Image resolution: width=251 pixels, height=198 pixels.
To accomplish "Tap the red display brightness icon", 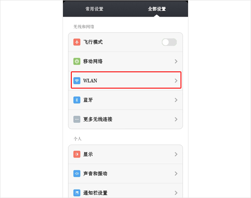I will click(x=77, y=154).
